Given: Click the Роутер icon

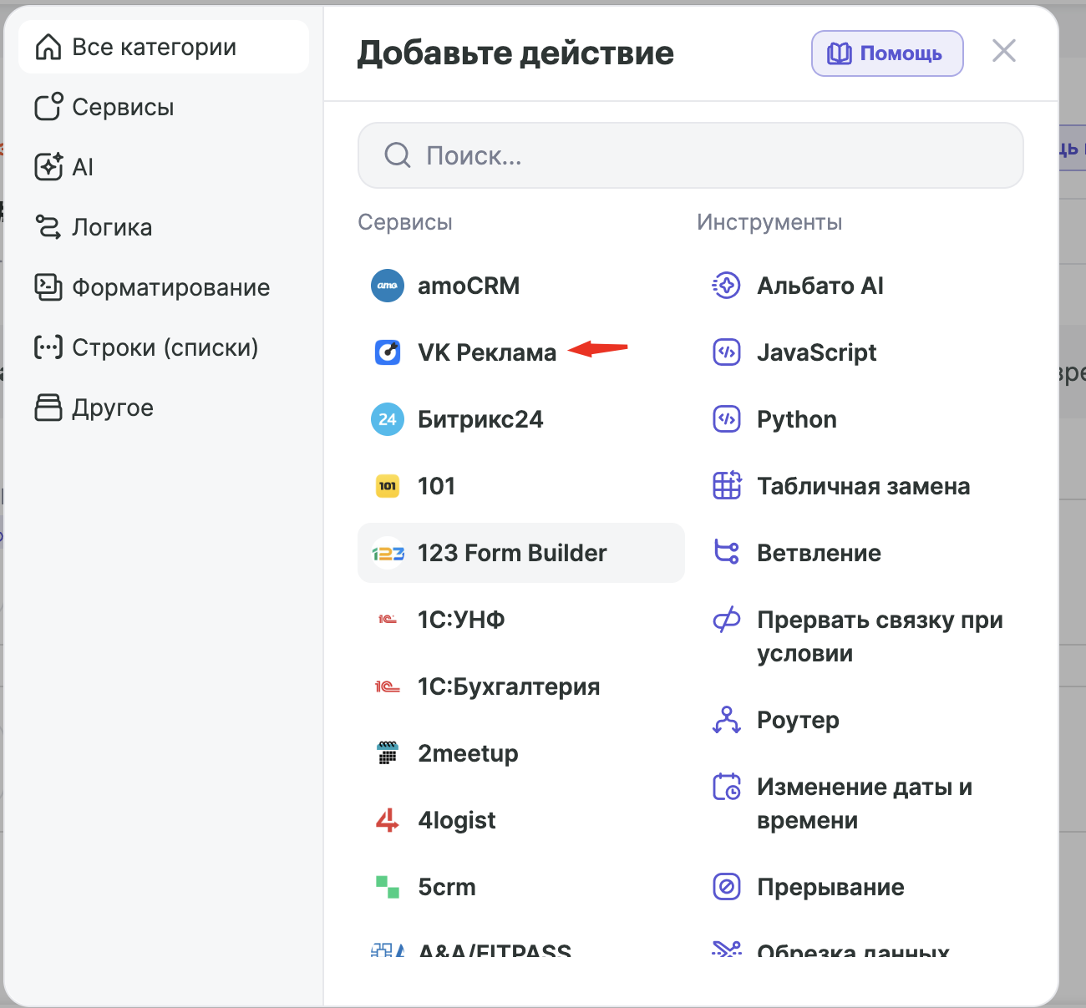Looking at the screenshot, I should (x=727, y=720).
